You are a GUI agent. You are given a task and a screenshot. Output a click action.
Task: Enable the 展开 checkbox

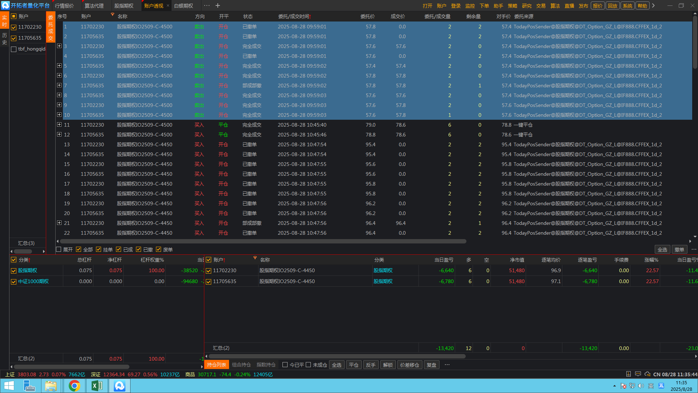click(59, 249)
